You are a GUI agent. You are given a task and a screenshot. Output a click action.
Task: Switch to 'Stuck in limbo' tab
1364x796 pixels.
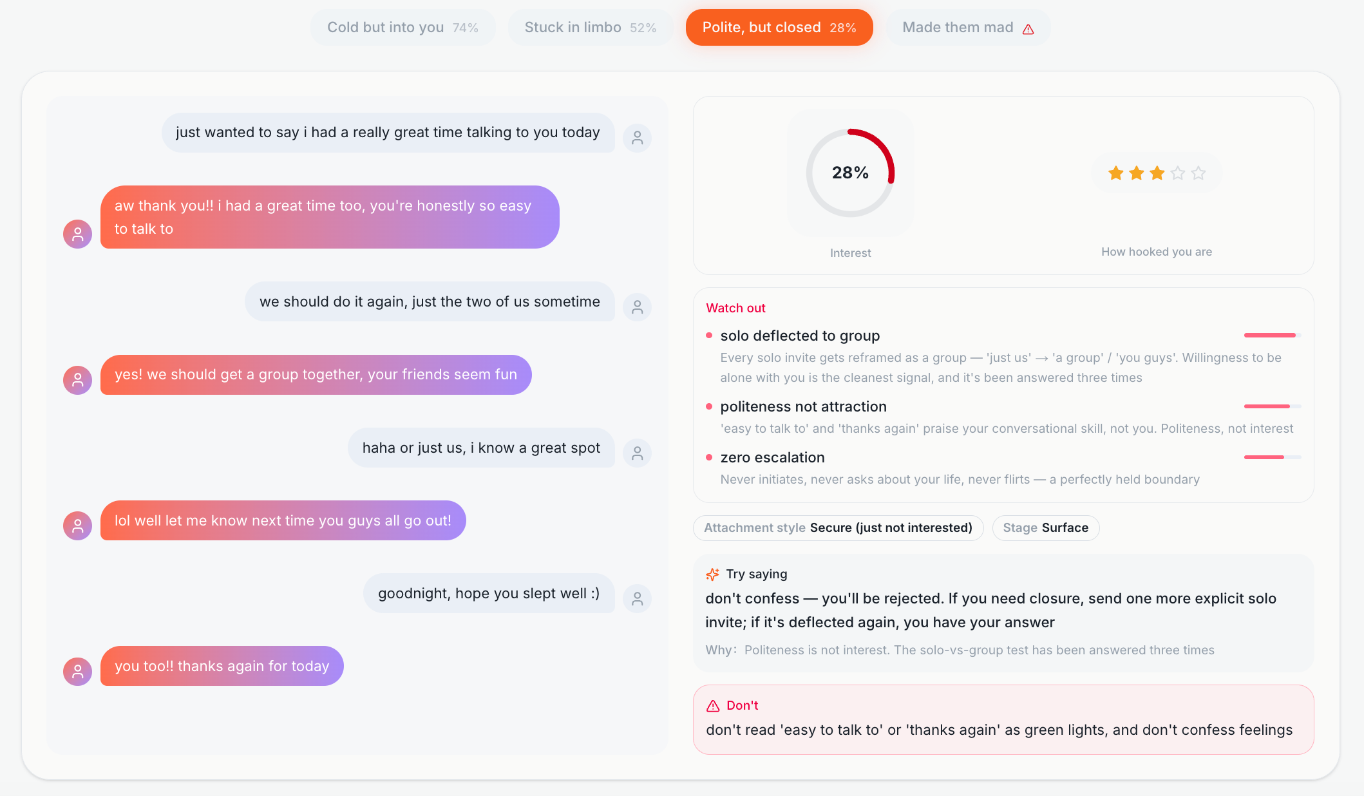[x=590, y=28]
